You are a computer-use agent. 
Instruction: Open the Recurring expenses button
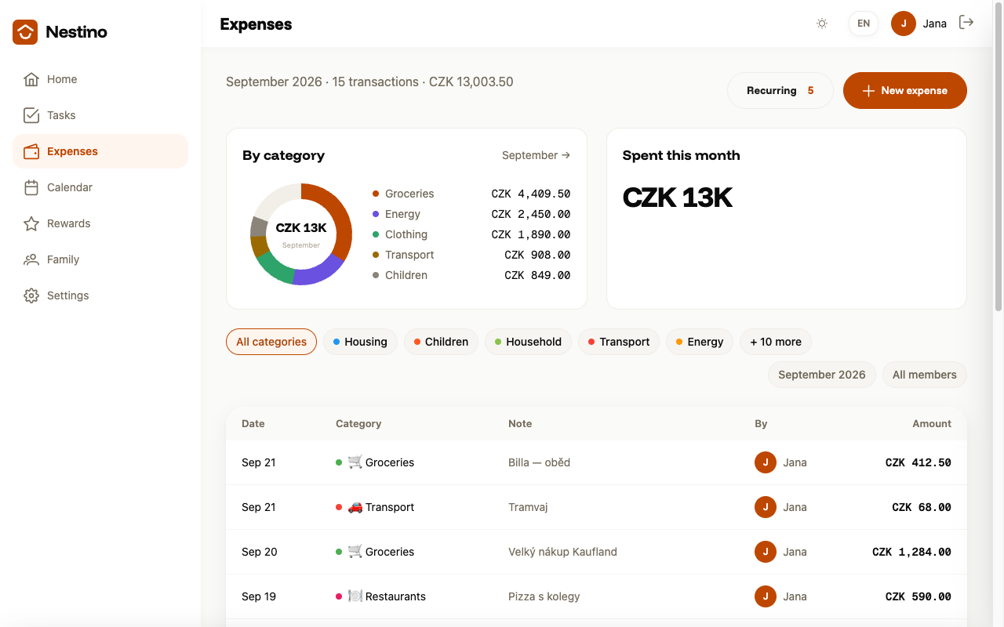point(780,91)
